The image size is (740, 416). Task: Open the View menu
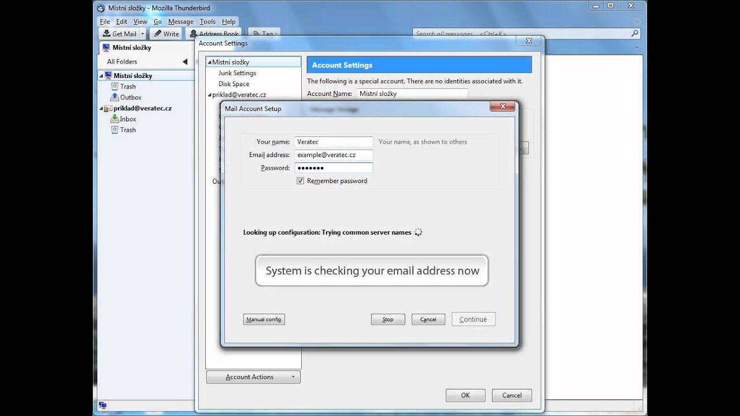point(140,21)
